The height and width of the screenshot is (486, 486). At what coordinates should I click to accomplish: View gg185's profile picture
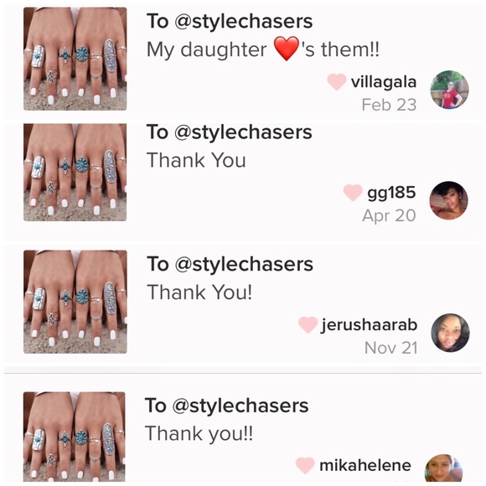point(448,200)
